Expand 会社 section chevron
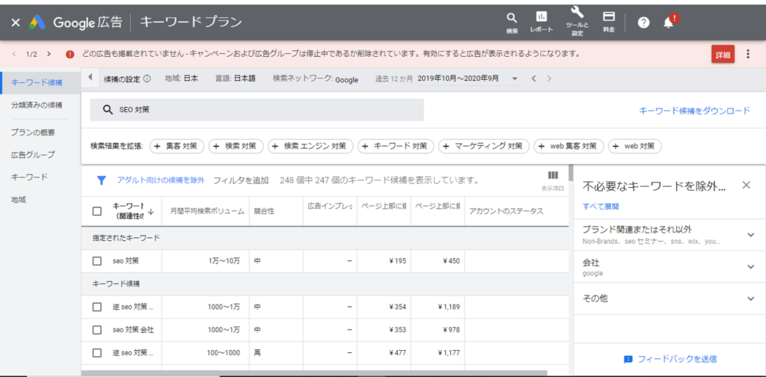766x377 pixels. coord(751,266)
